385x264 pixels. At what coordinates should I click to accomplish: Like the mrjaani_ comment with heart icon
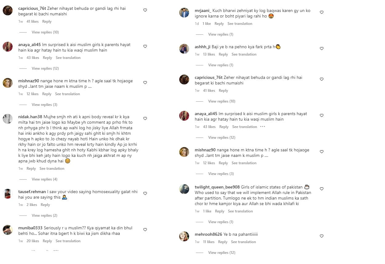tap(322, 12)
